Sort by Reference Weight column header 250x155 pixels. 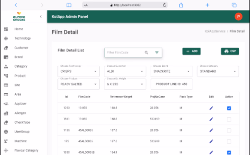121,97
